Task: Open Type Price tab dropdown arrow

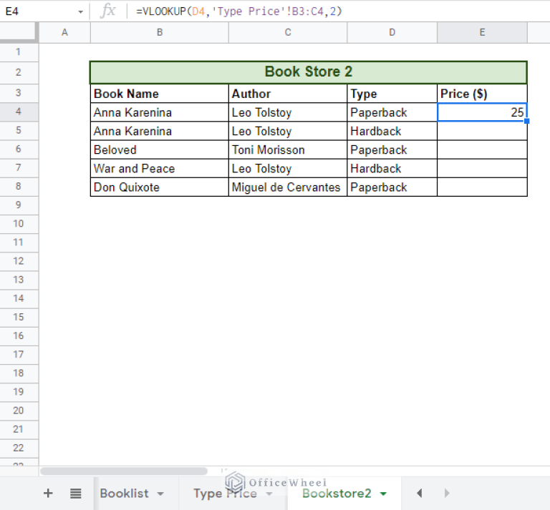Action: (269, 494)
